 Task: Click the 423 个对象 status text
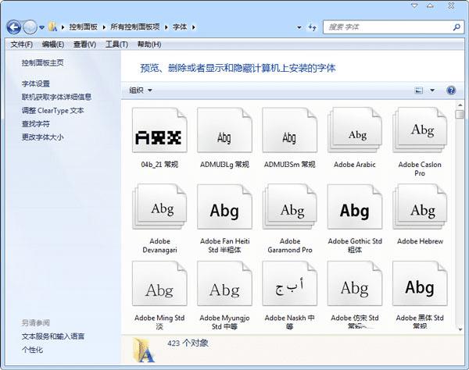(188, 343)
